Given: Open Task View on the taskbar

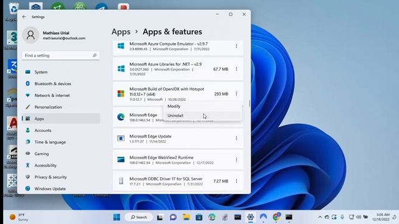Looking at the screenshot, I should pyautogui.click(x=160, y=217).
